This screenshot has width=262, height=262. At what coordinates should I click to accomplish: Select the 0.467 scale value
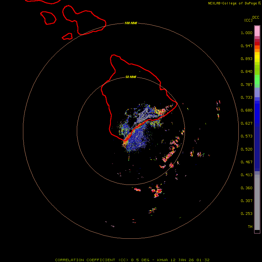(x=247, y=162)
